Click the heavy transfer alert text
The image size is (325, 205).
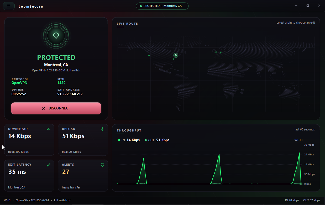71,187
